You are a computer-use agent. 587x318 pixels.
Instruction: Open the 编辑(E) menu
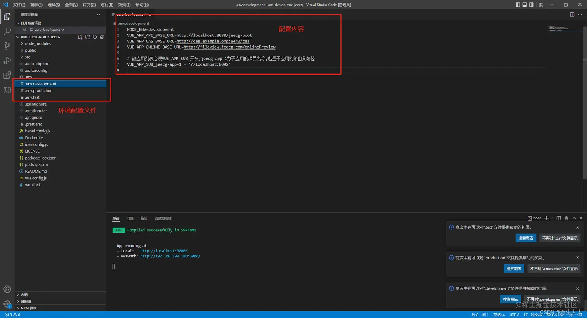tap(36, 5)
